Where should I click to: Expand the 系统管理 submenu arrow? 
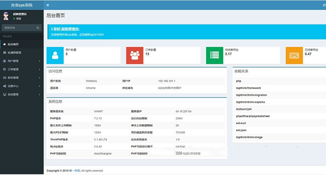click(x=39, y=95)
